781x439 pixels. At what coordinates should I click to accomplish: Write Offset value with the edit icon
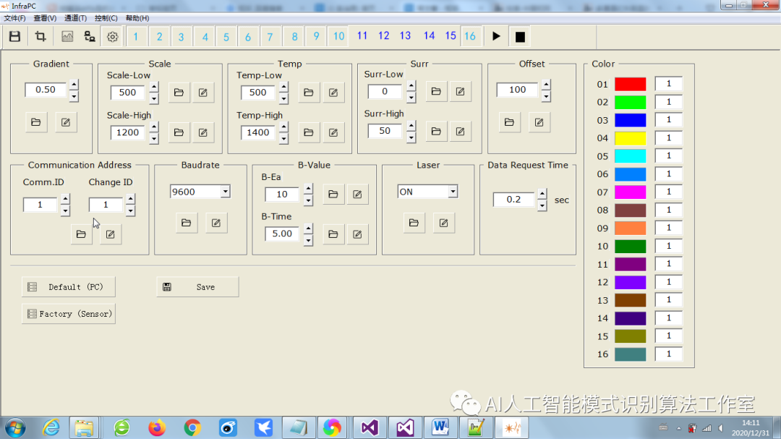click(x=539, y=122)
